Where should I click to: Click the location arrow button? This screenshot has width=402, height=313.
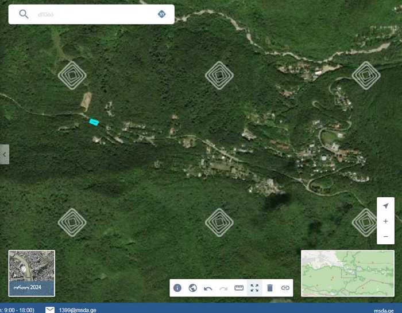point(385,206)
